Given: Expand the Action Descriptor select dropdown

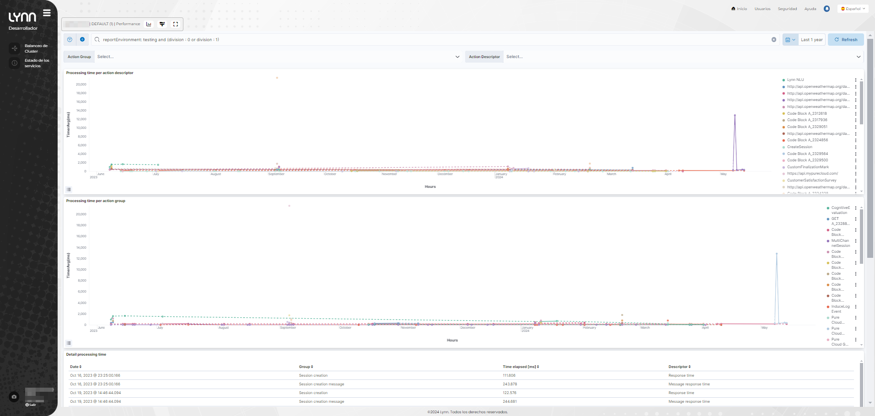Looking at the screenshot, I should (859, 57).
